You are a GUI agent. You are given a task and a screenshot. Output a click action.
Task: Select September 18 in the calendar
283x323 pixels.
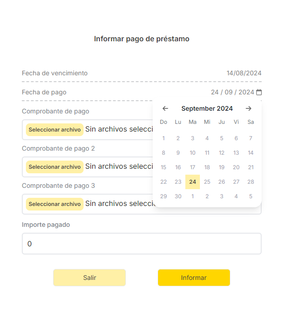(x=207, y=167)
